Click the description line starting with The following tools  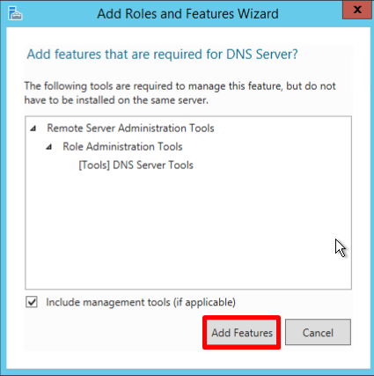click(x=180, y=86)
